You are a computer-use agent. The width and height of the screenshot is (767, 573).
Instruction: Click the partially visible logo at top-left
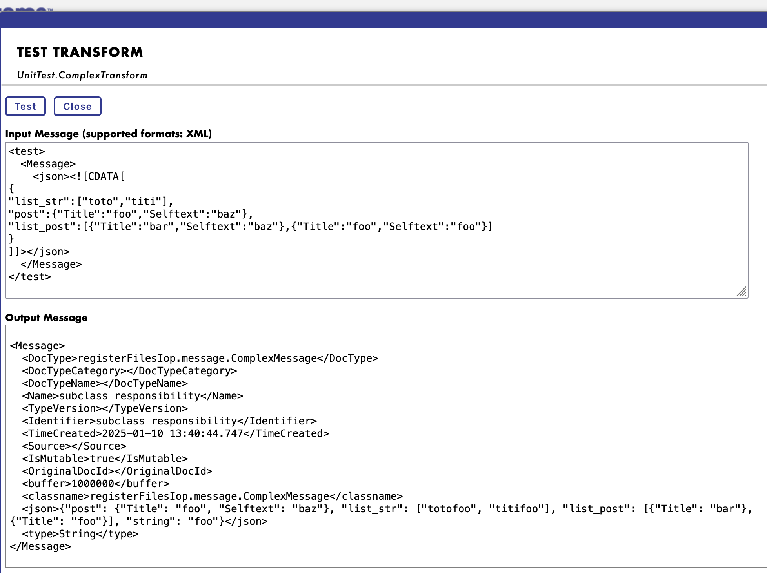(25, 9)
